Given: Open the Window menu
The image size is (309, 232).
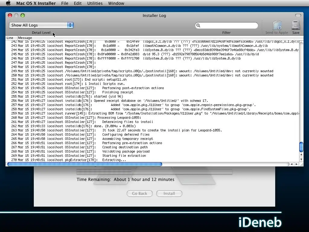Looking at the screenshot, I should pos(116,3).
